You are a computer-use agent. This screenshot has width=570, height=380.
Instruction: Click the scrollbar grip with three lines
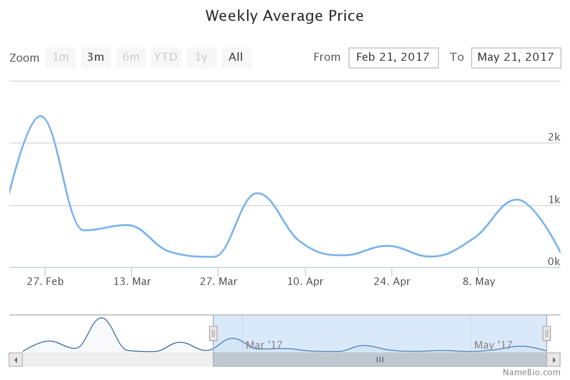tap(380, 360)
